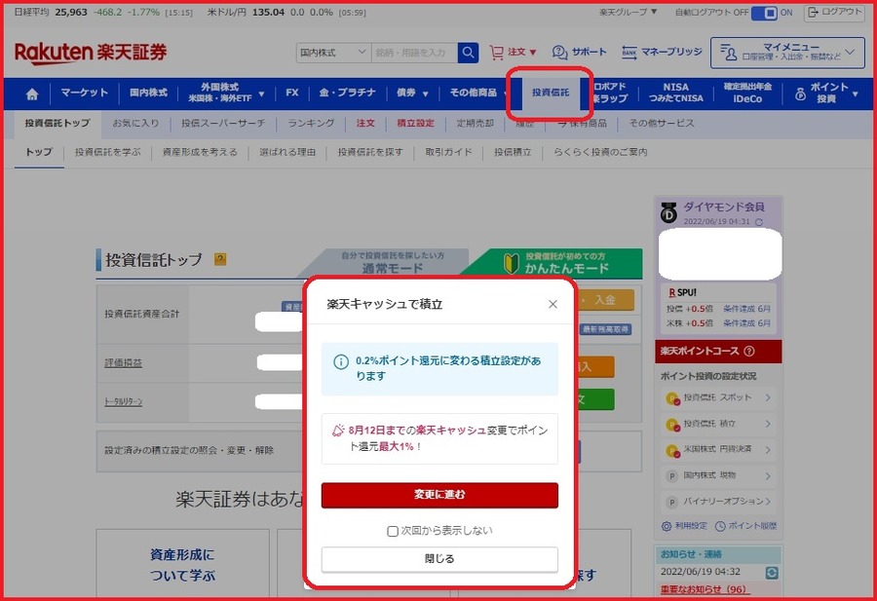Viewport: 877px width, 601px height.
Task: Open 資産形成について学ぶ card
Action: [x=182, y=565]
